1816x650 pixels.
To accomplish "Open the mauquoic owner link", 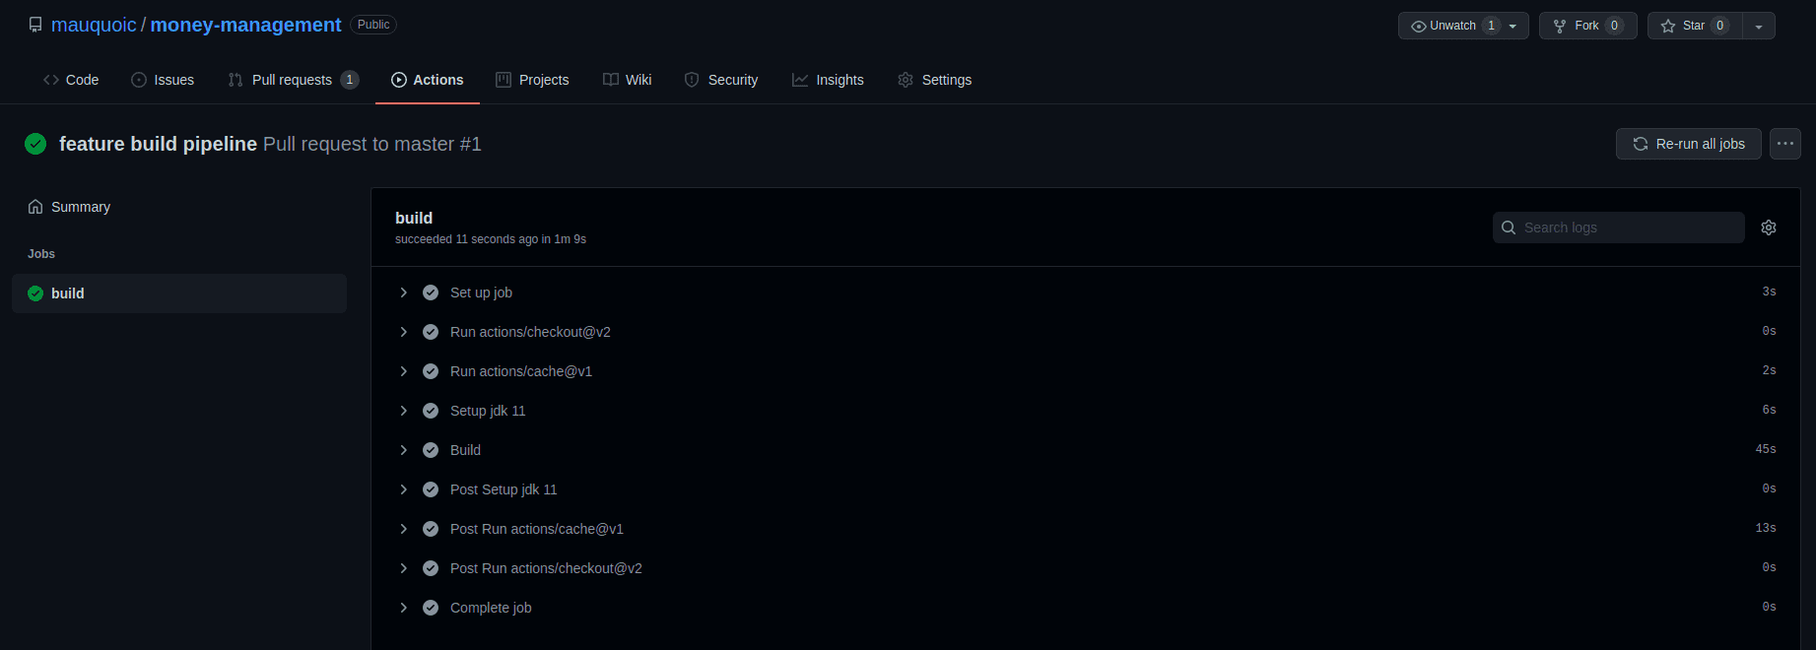I will pos(94,25).
